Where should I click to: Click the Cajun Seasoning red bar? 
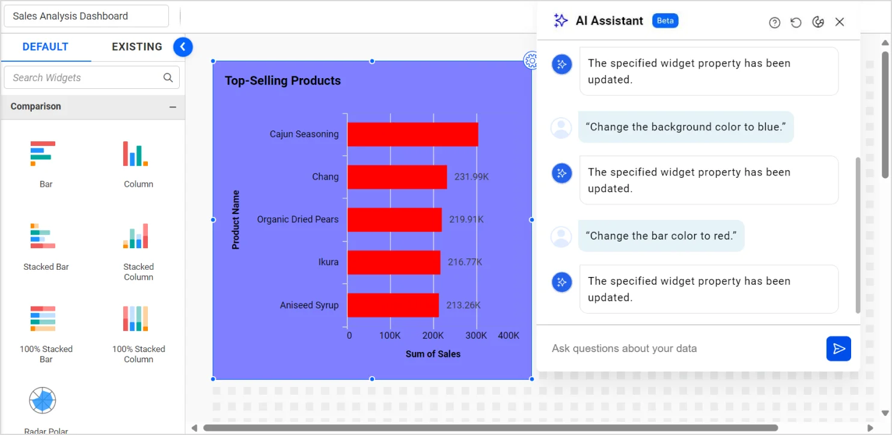[412, 135]
